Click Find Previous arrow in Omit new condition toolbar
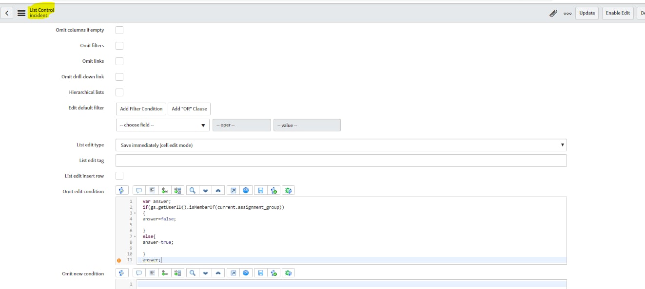This screenshot has height=289, width=645. click(x=218, y=273)
